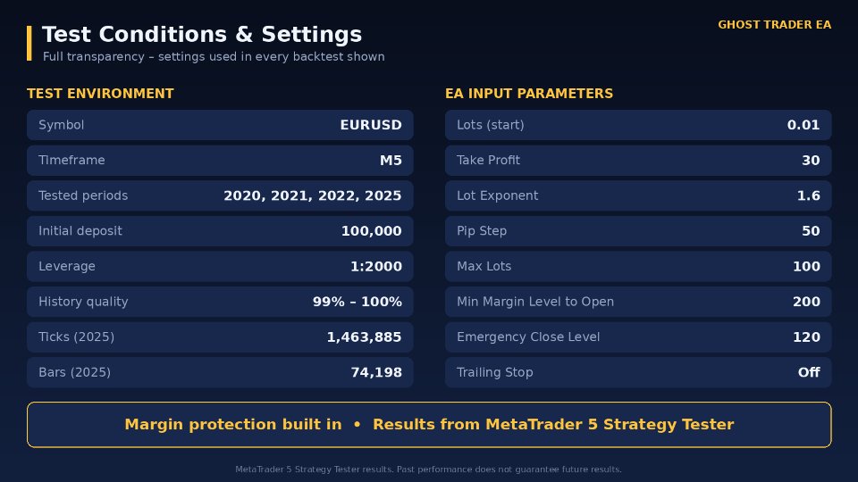Viewport: 858px width, 482px height.
Task: Select the Take Profit value 30
Action: 811,160
